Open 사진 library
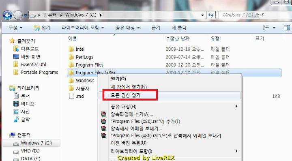This screenshot has height=161, width=292. 25,112
